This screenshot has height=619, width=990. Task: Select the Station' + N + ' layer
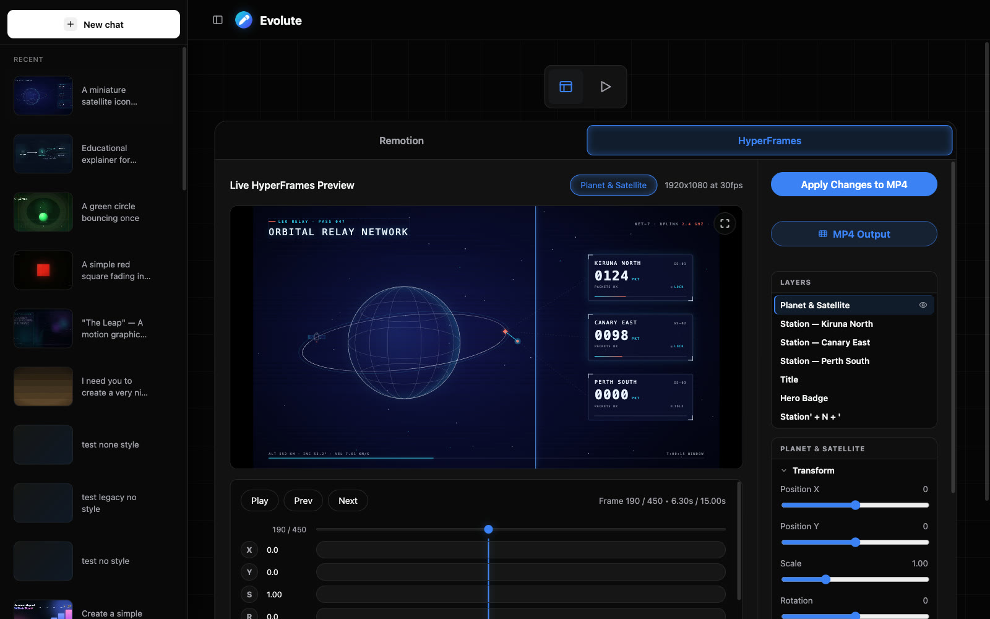(x=854, y=417)
